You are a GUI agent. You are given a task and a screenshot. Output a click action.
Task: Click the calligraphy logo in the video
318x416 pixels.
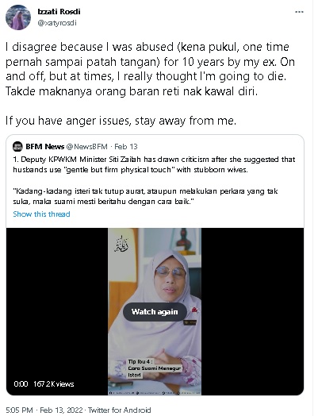(x=121, y=244)
